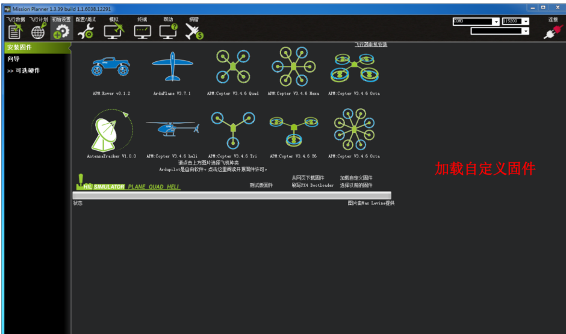The width and height of the screenshot is (566, 334).
Task: Choose the coaxial X8 Octa copter firmware
Action: point(354,68)
